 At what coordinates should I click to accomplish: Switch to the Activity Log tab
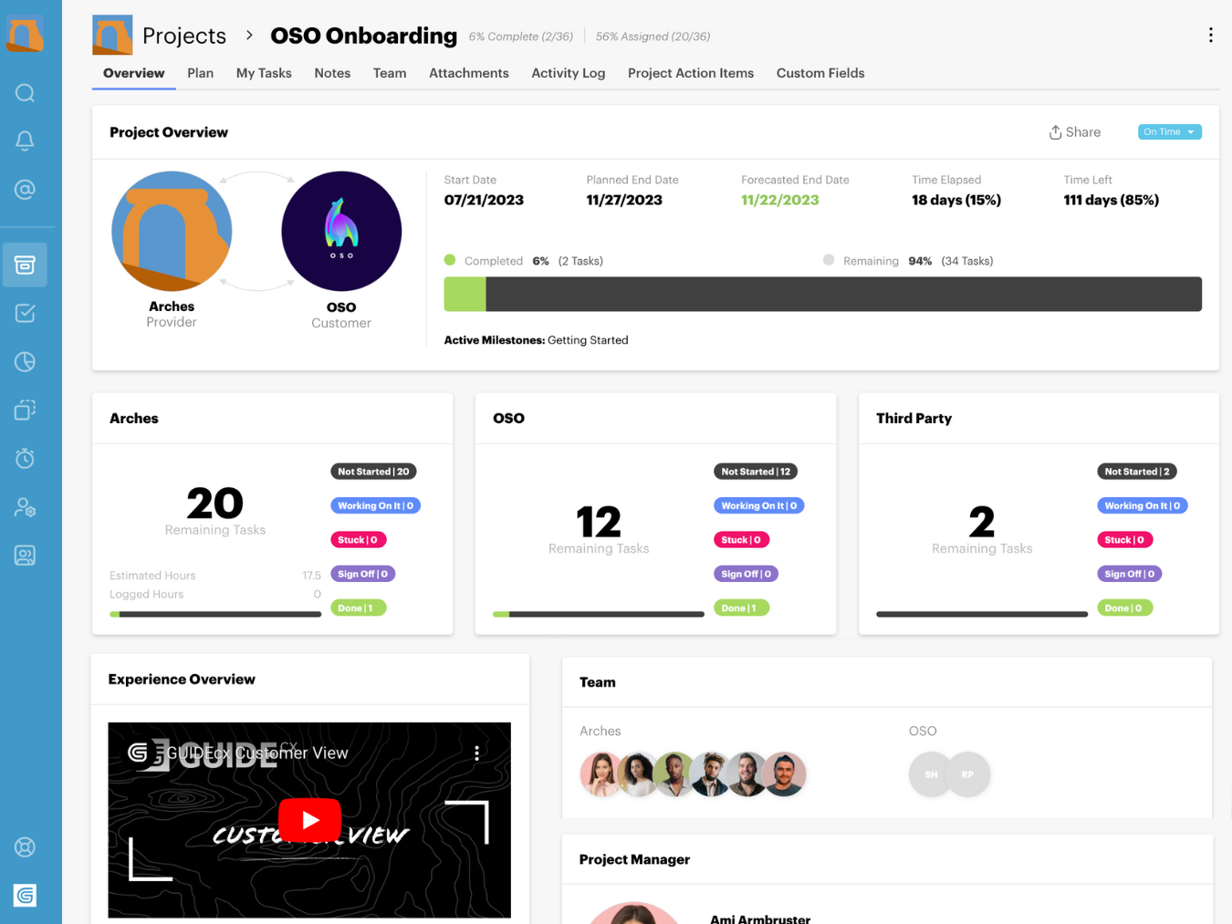[568, 73]
